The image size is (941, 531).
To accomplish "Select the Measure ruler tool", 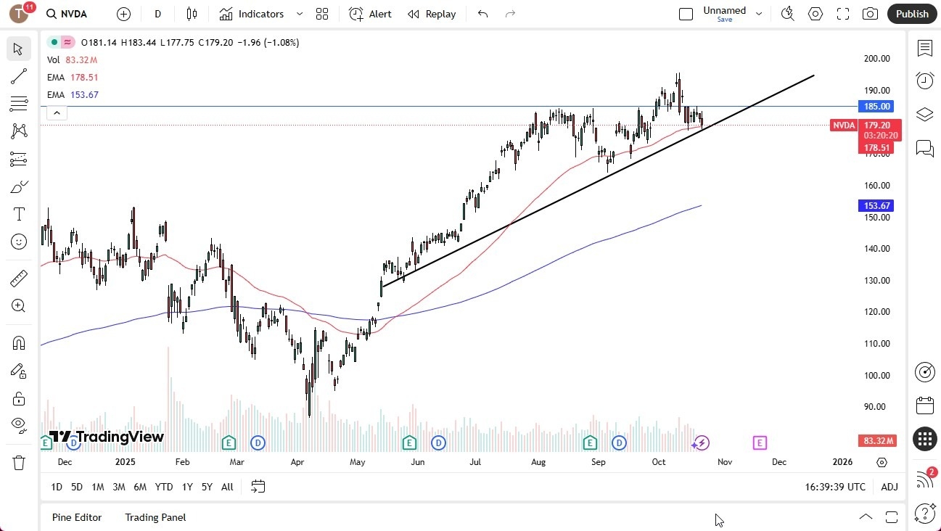I will [x=18, y=277].
